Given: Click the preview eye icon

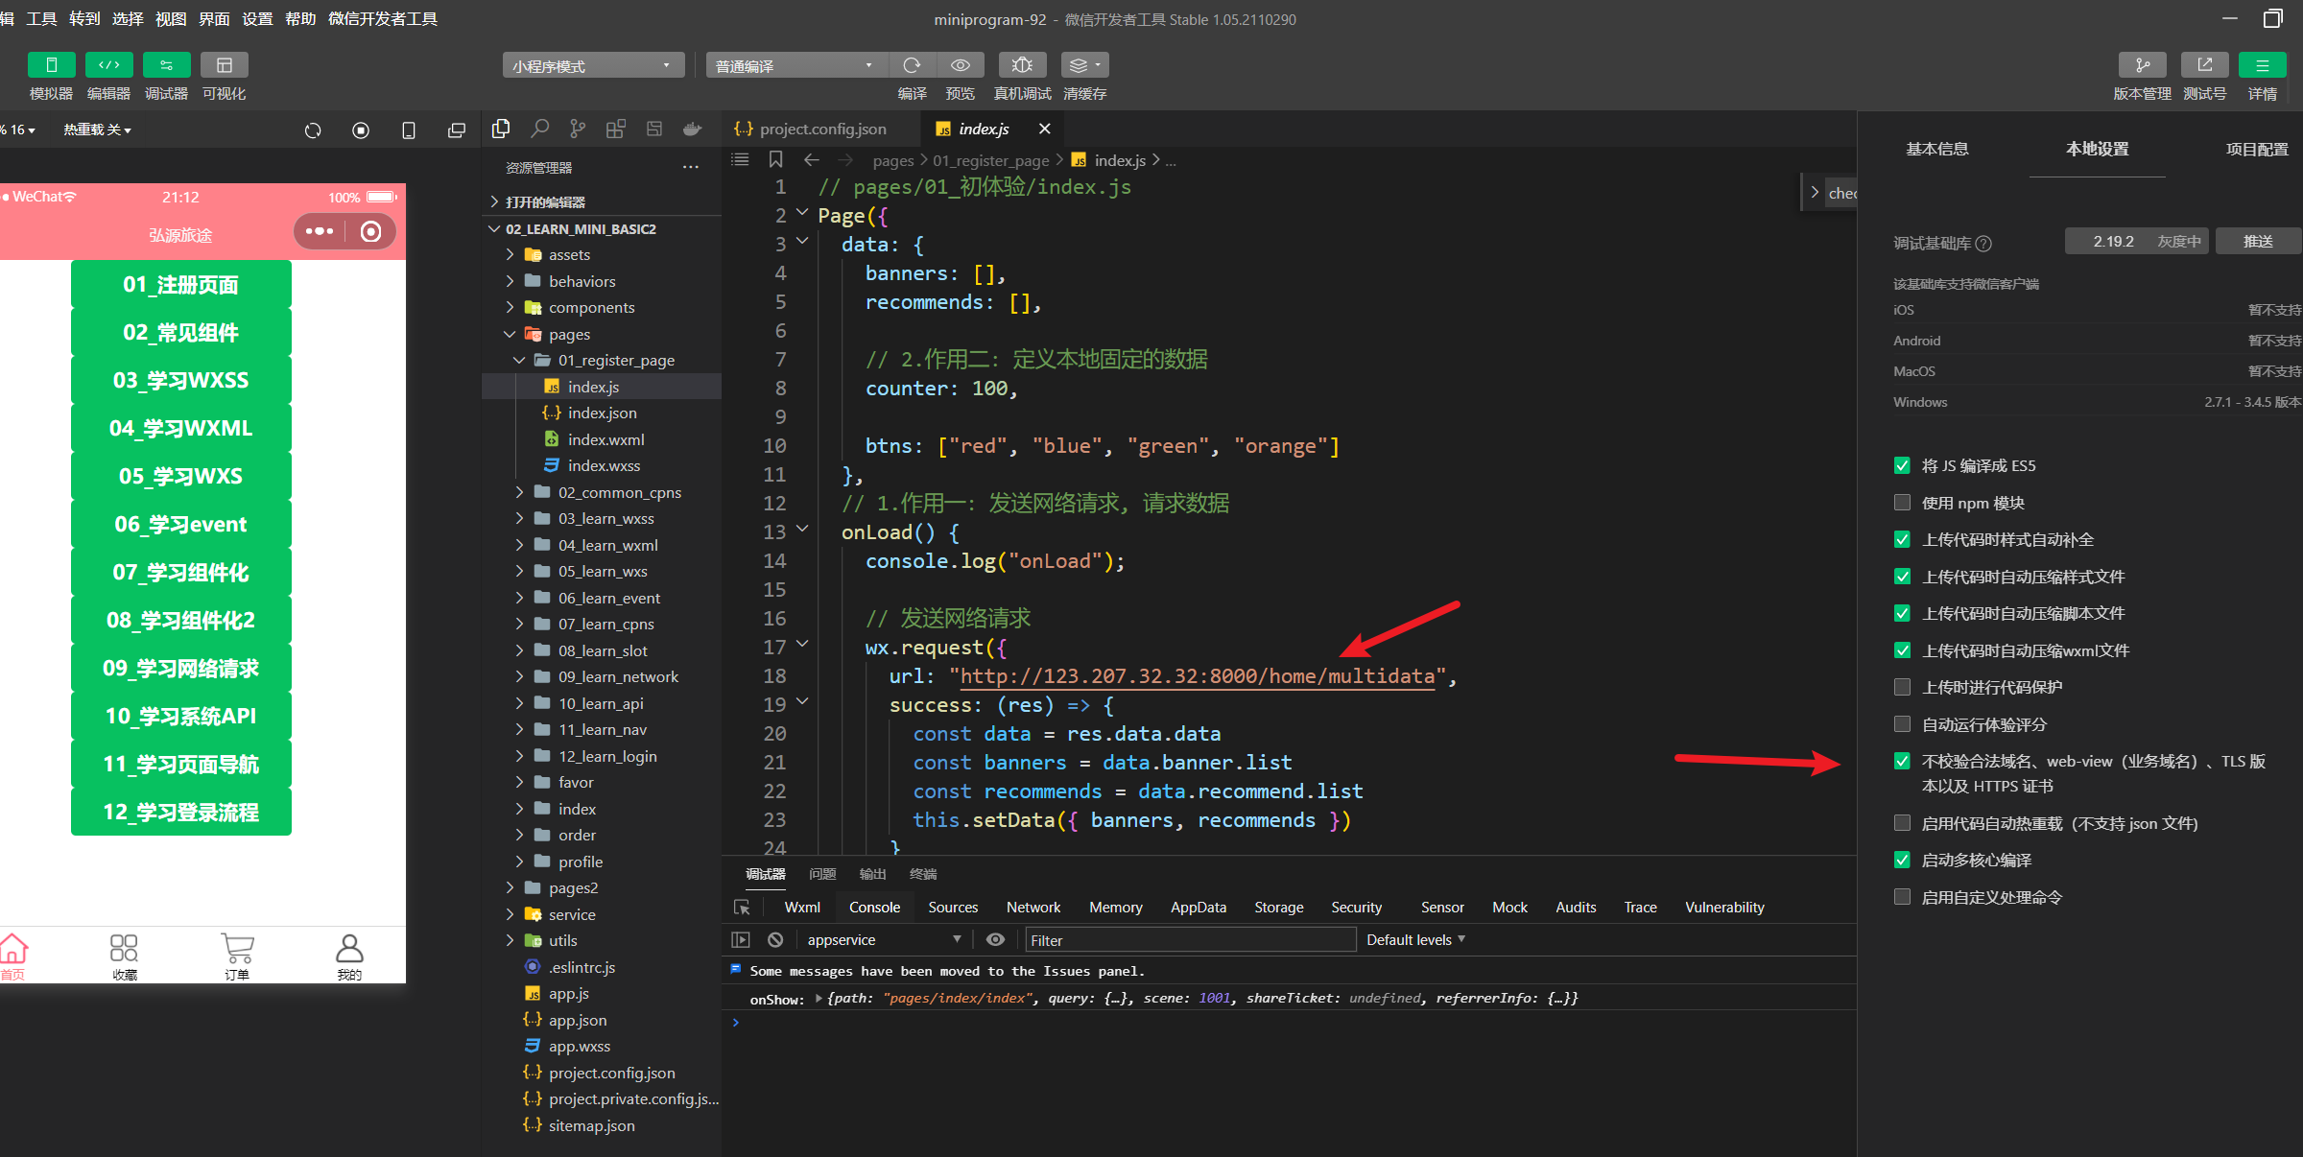Looking at the screenshot, I should (960, 65).
